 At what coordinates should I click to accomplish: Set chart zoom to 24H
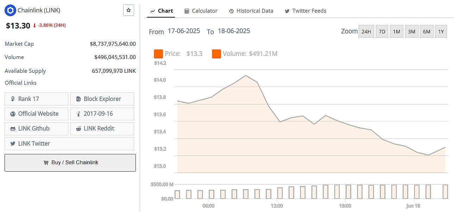366,31
